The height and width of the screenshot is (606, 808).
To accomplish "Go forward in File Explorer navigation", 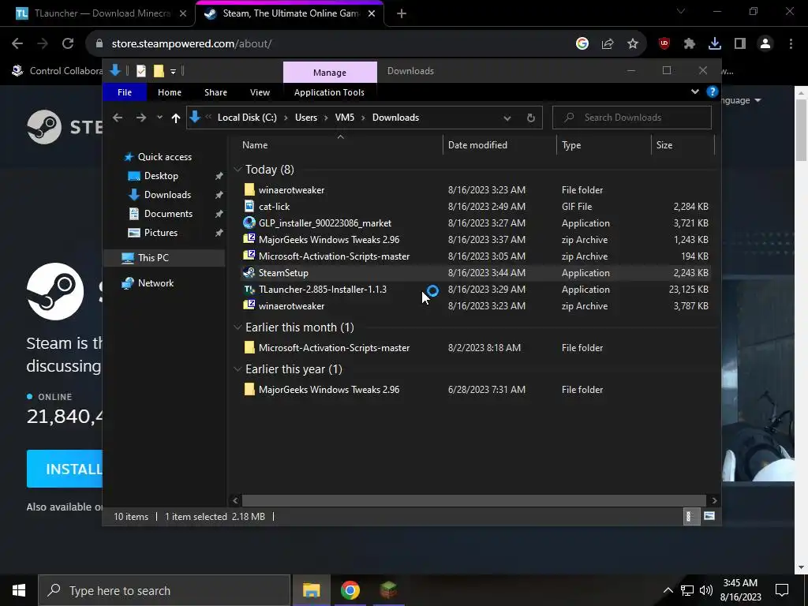I will pyautogui.click(x=140, y=118).
